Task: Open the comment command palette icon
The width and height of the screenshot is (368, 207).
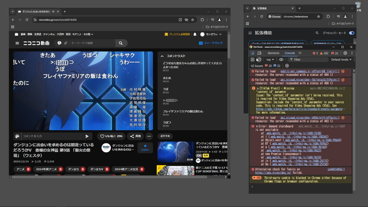Action: [17, 136]
